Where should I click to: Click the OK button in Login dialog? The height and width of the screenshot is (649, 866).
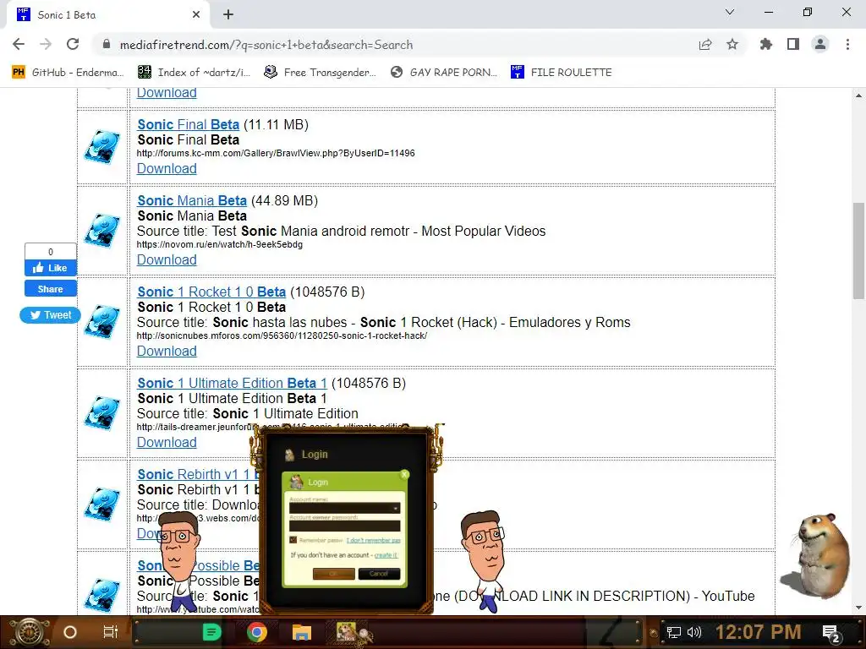tap(333, 574)
